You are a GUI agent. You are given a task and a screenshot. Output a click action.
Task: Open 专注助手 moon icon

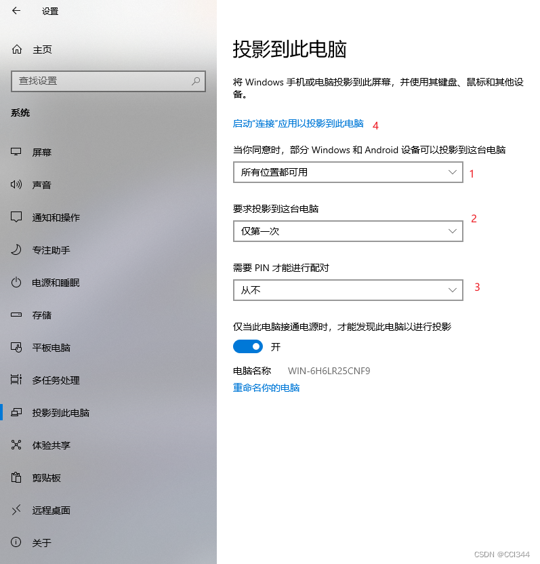(x=17, y=250)
